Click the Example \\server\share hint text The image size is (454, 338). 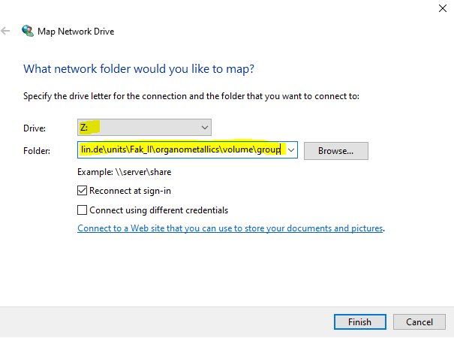[125, 172]
